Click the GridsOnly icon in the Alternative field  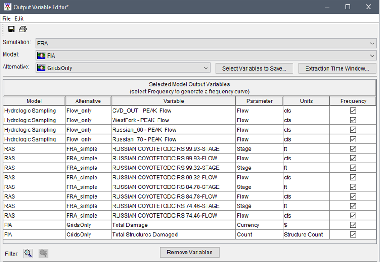(41, 67)
